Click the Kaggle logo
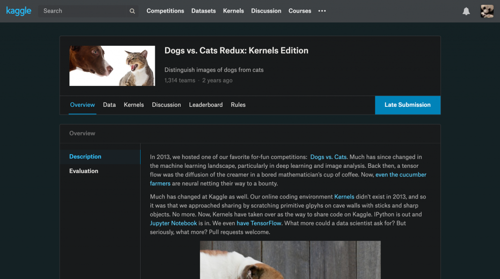500x279 pixels. 19,11
